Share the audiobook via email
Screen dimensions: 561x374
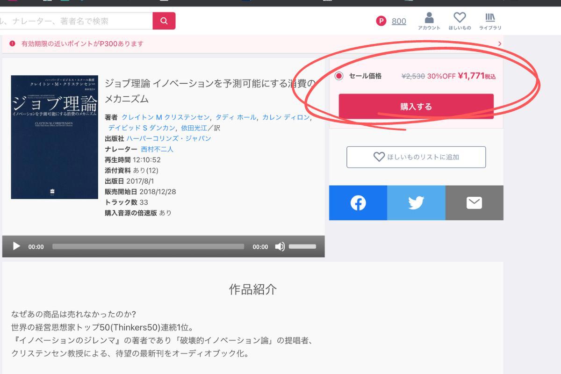pos(474,202)
